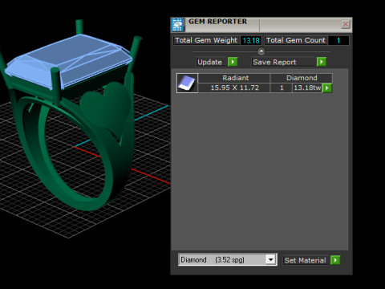Close the Gem Reporter panel
Screen dimensions: 385x289
(346, 24)
